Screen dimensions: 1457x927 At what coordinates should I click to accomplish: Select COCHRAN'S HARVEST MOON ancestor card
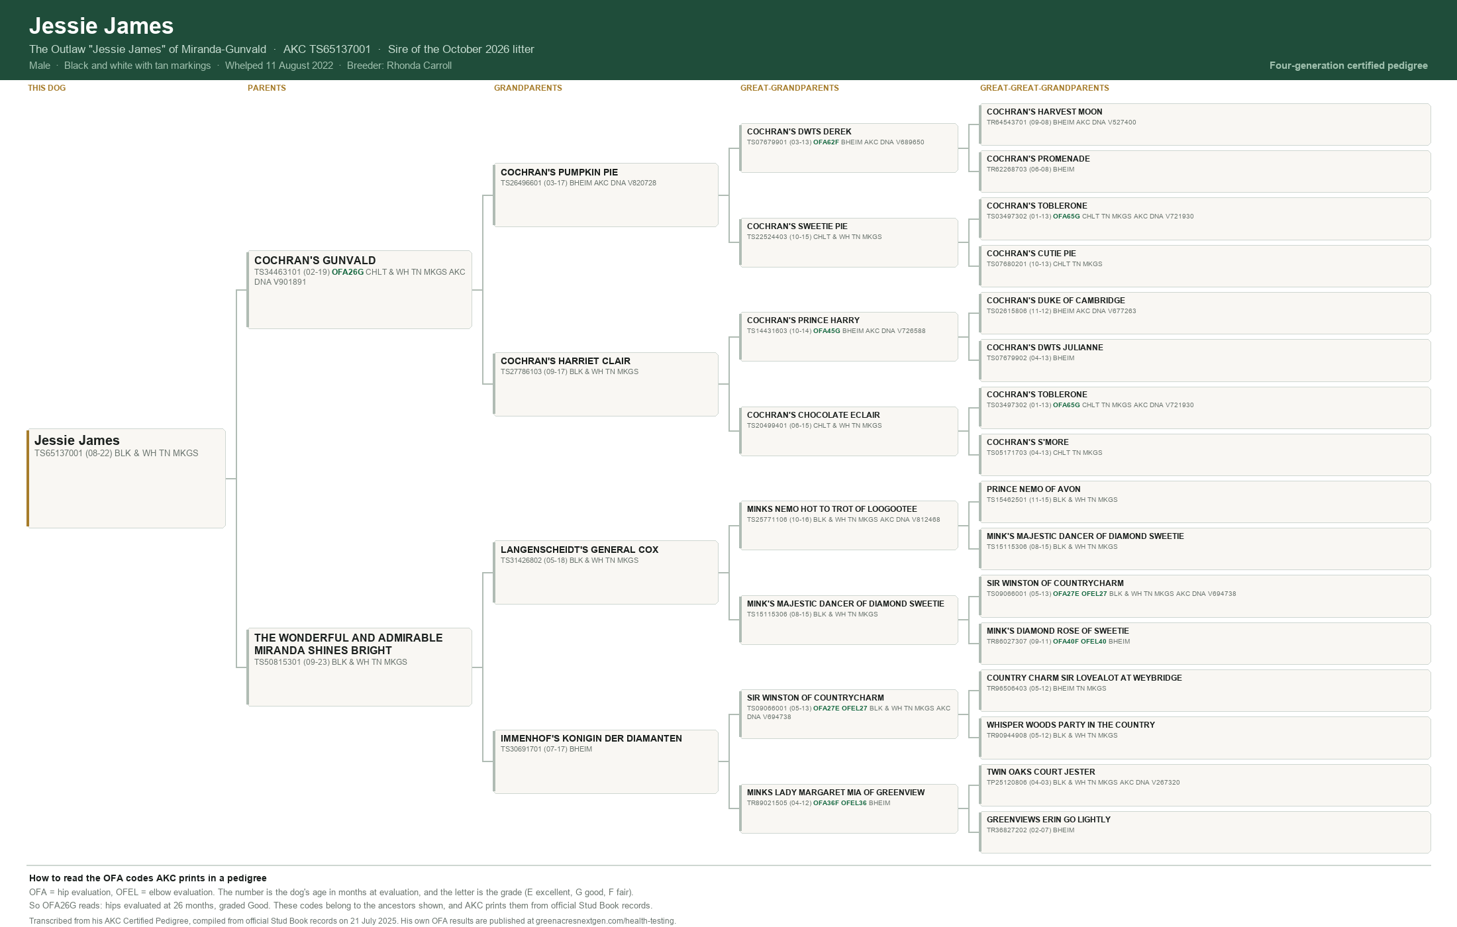(x=1205, y=124)
